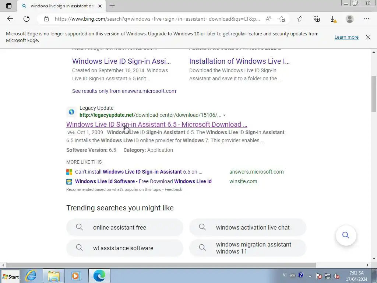Click the Legacy Update globe favicon

71,112
